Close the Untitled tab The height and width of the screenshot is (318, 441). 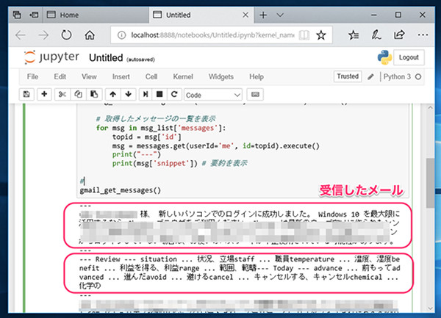pyautogui.click(x=245, y=15)
